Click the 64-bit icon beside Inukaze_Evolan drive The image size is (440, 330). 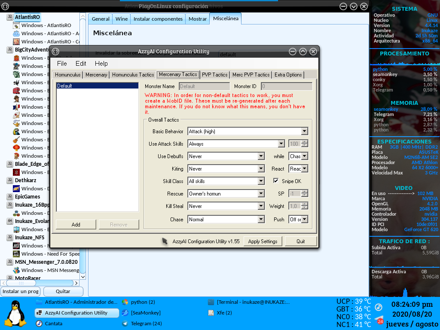[x=10, y=221]
